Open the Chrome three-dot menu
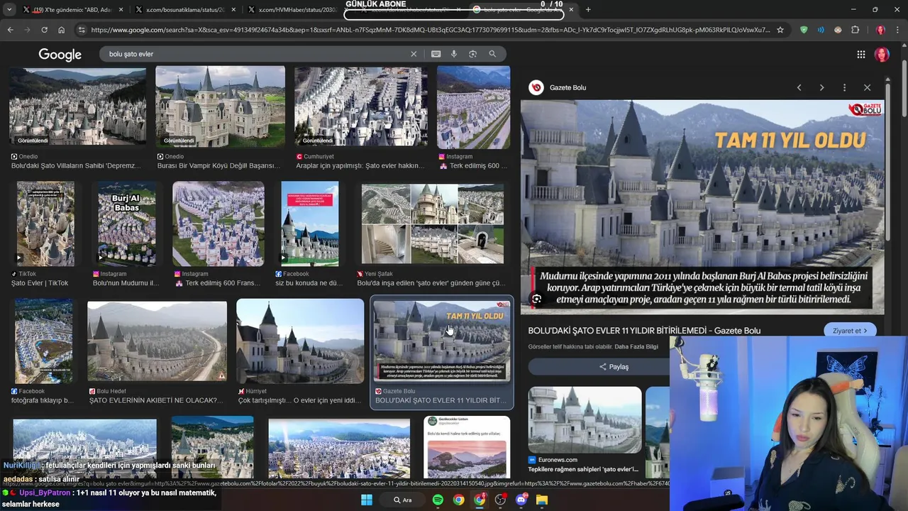The height and width of the screenshot is (511, 908). coord(898,30)
